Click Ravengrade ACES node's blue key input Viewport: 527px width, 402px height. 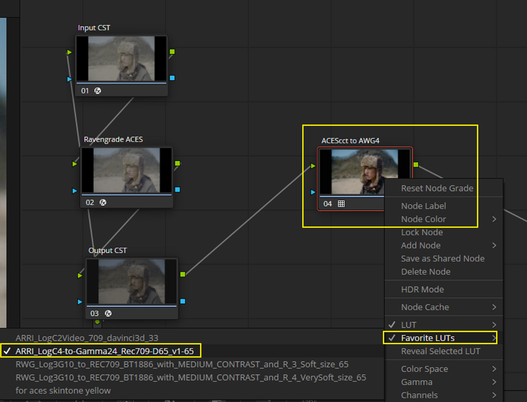pos(75,190)
